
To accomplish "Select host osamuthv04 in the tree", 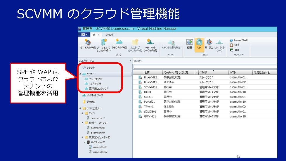I will tap(96, 133).
